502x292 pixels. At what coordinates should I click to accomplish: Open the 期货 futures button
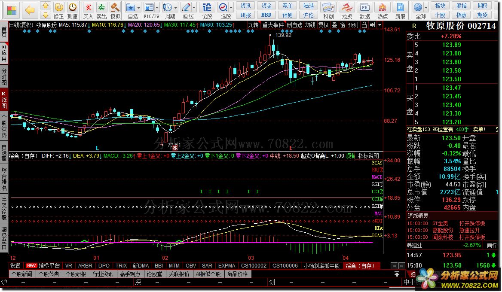pos(483,15)
